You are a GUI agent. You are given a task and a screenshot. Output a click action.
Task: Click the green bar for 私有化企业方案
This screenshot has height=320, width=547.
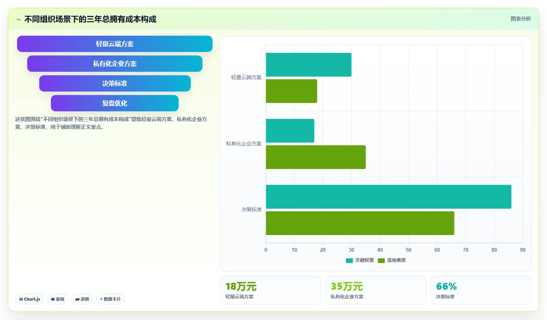(x=315, y=157)
